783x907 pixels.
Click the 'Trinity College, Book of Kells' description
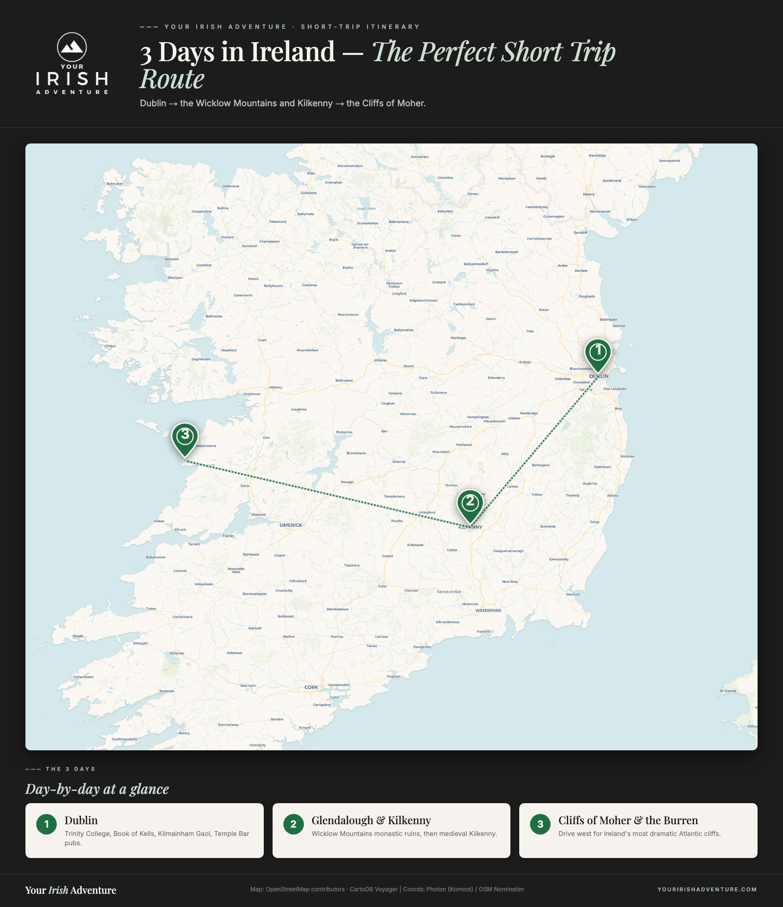coord(157,838)
